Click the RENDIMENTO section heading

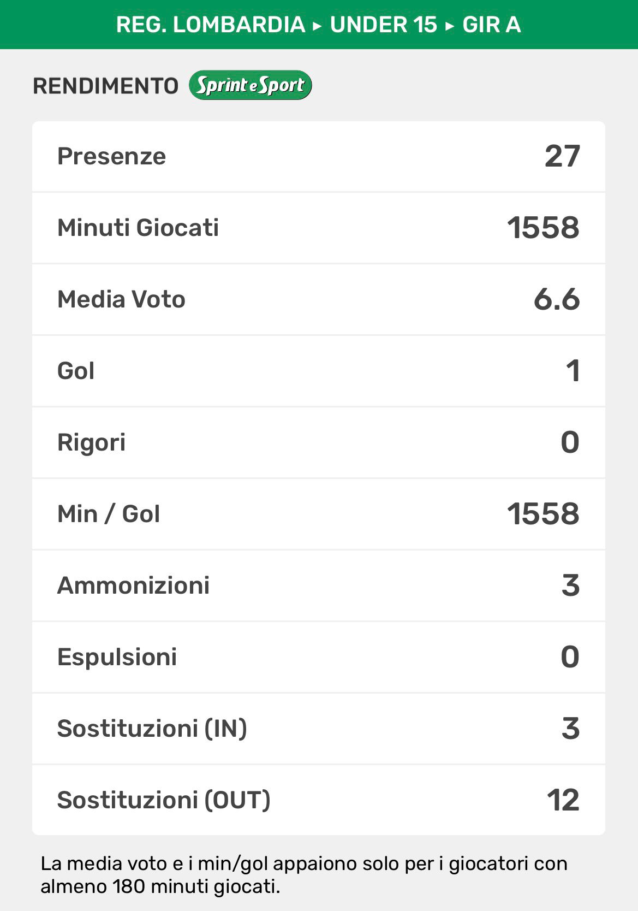point(105,86)
